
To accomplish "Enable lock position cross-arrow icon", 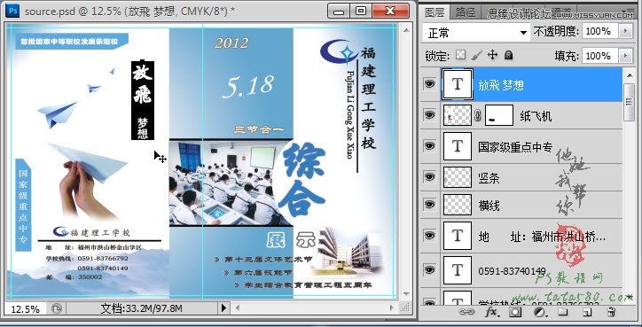I will [492, 55].
